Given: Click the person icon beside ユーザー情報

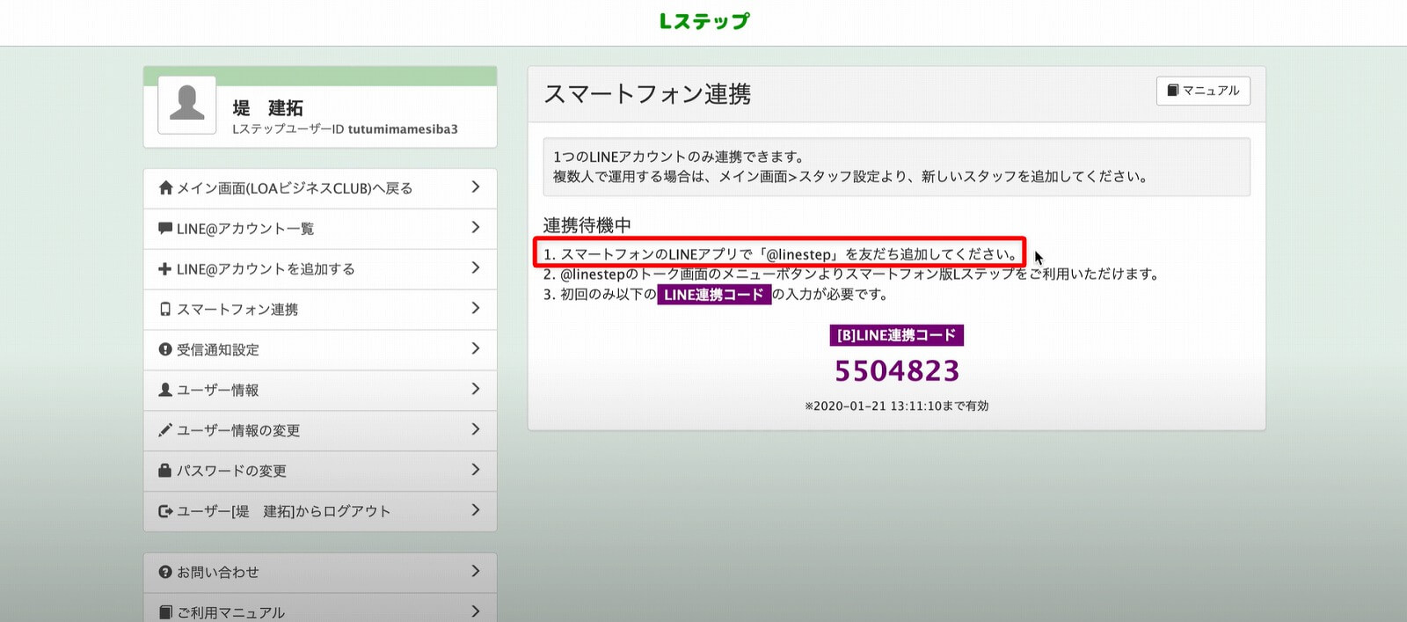Looking at the screenshot, I should (165, 390).
